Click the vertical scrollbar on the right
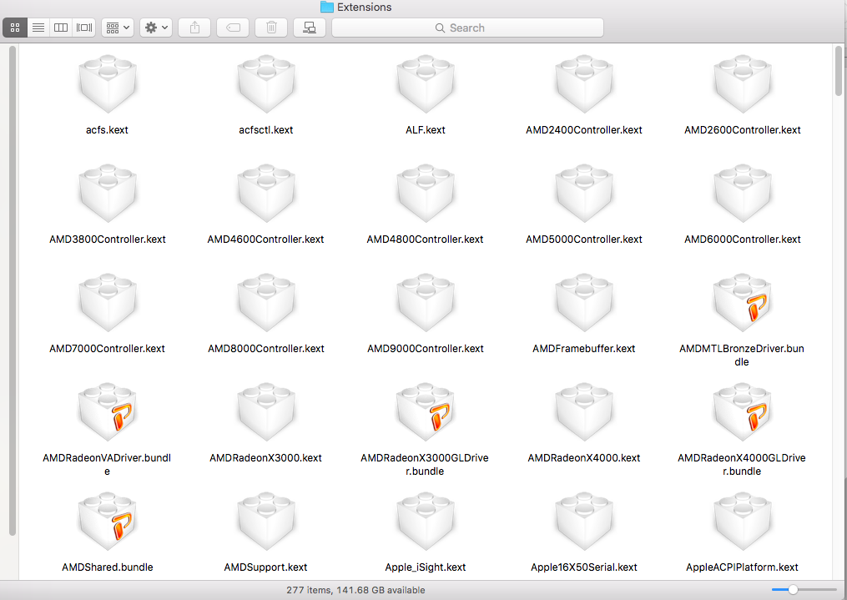Image resolution: width=847 pixels, height=600 pixels. coord(839,71)
